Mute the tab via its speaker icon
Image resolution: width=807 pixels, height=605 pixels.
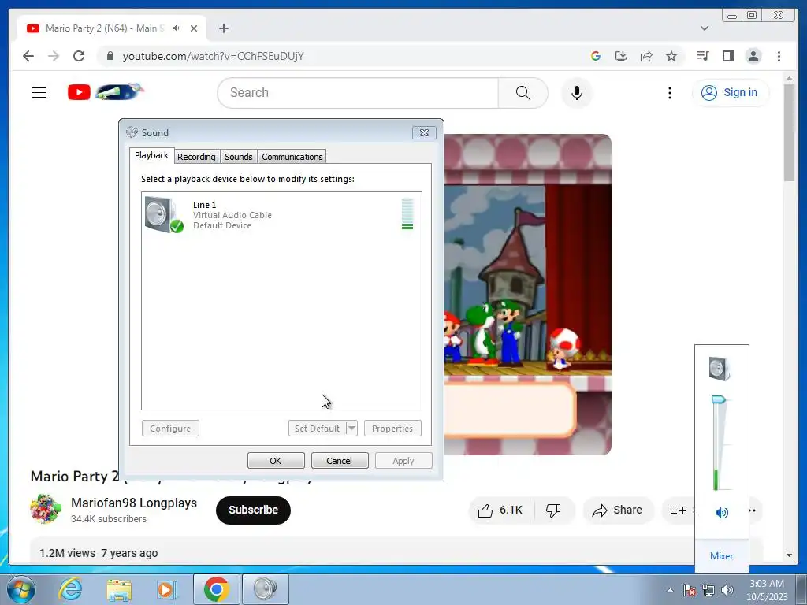[x=177, y=28]
